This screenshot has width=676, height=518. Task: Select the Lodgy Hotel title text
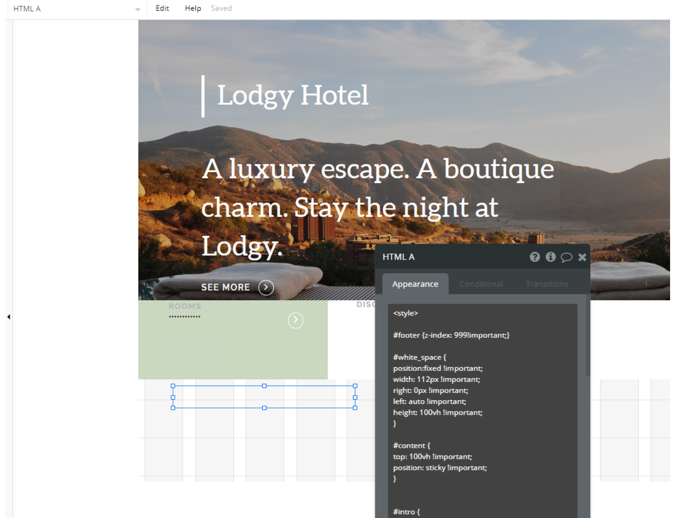(293, 95)
